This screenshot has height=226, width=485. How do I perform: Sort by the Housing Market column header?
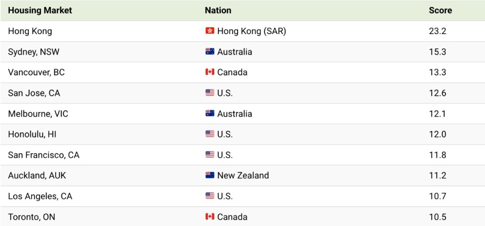pyautogui.click(x=40, y=10)
